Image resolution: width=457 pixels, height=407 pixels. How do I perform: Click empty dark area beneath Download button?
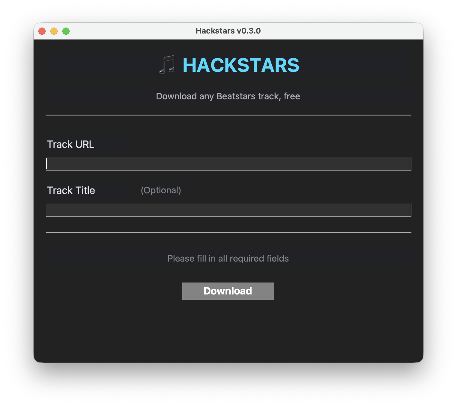tap(228, 329)
